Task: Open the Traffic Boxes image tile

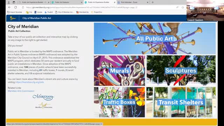Action: pos(119,102)
